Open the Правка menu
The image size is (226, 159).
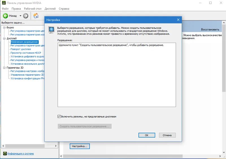point(16,9)
